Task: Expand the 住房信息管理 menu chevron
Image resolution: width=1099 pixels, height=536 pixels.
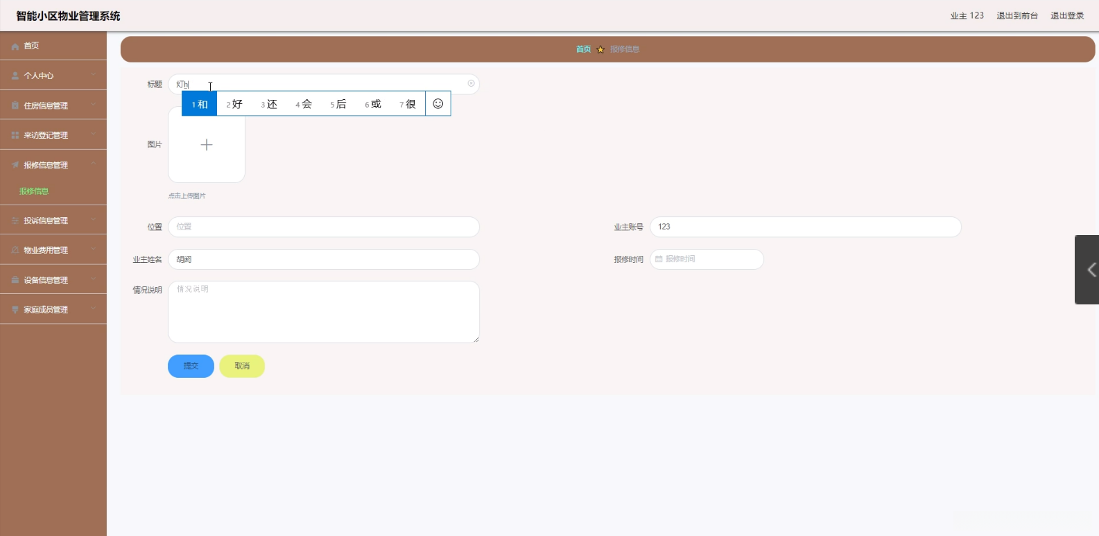Action: [93, 105]
